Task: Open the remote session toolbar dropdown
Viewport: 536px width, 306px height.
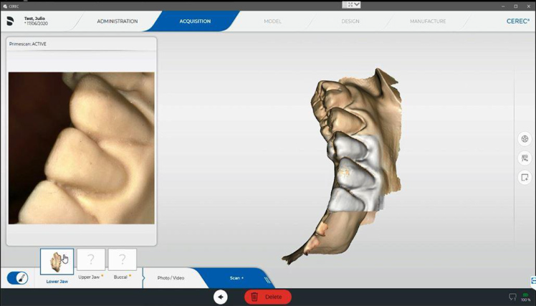Action: coord(357,4)
